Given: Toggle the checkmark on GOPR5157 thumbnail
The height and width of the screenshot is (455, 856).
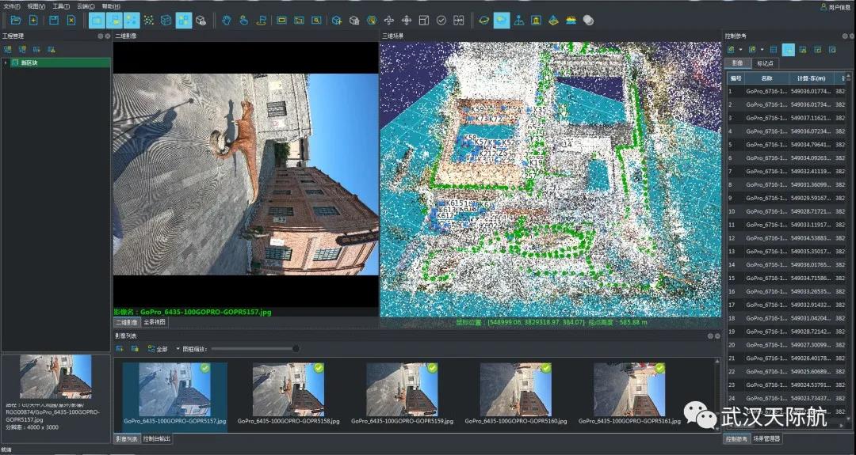Looking at the screenshot, I should [x=205, y=368].
